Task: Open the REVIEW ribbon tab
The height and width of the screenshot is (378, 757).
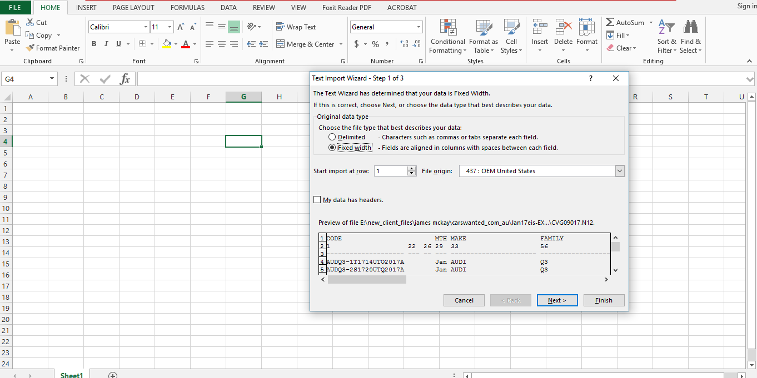Action: pyautogui.click(x=263, y=7)
